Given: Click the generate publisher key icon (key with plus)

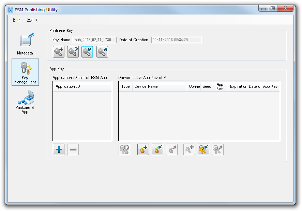Looking at the screenshot, I should (59, 52).
